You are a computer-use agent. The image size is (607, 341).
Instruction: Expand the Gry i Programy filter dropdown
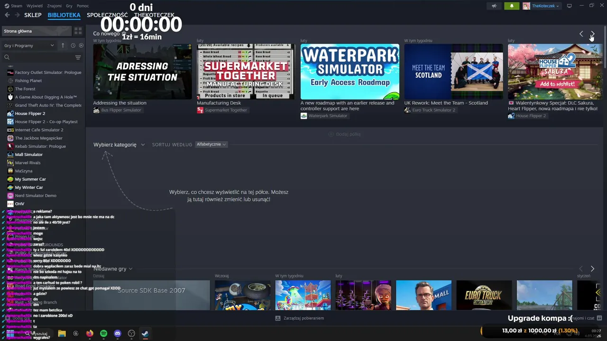pyautogui.click(x=29, y=45)
